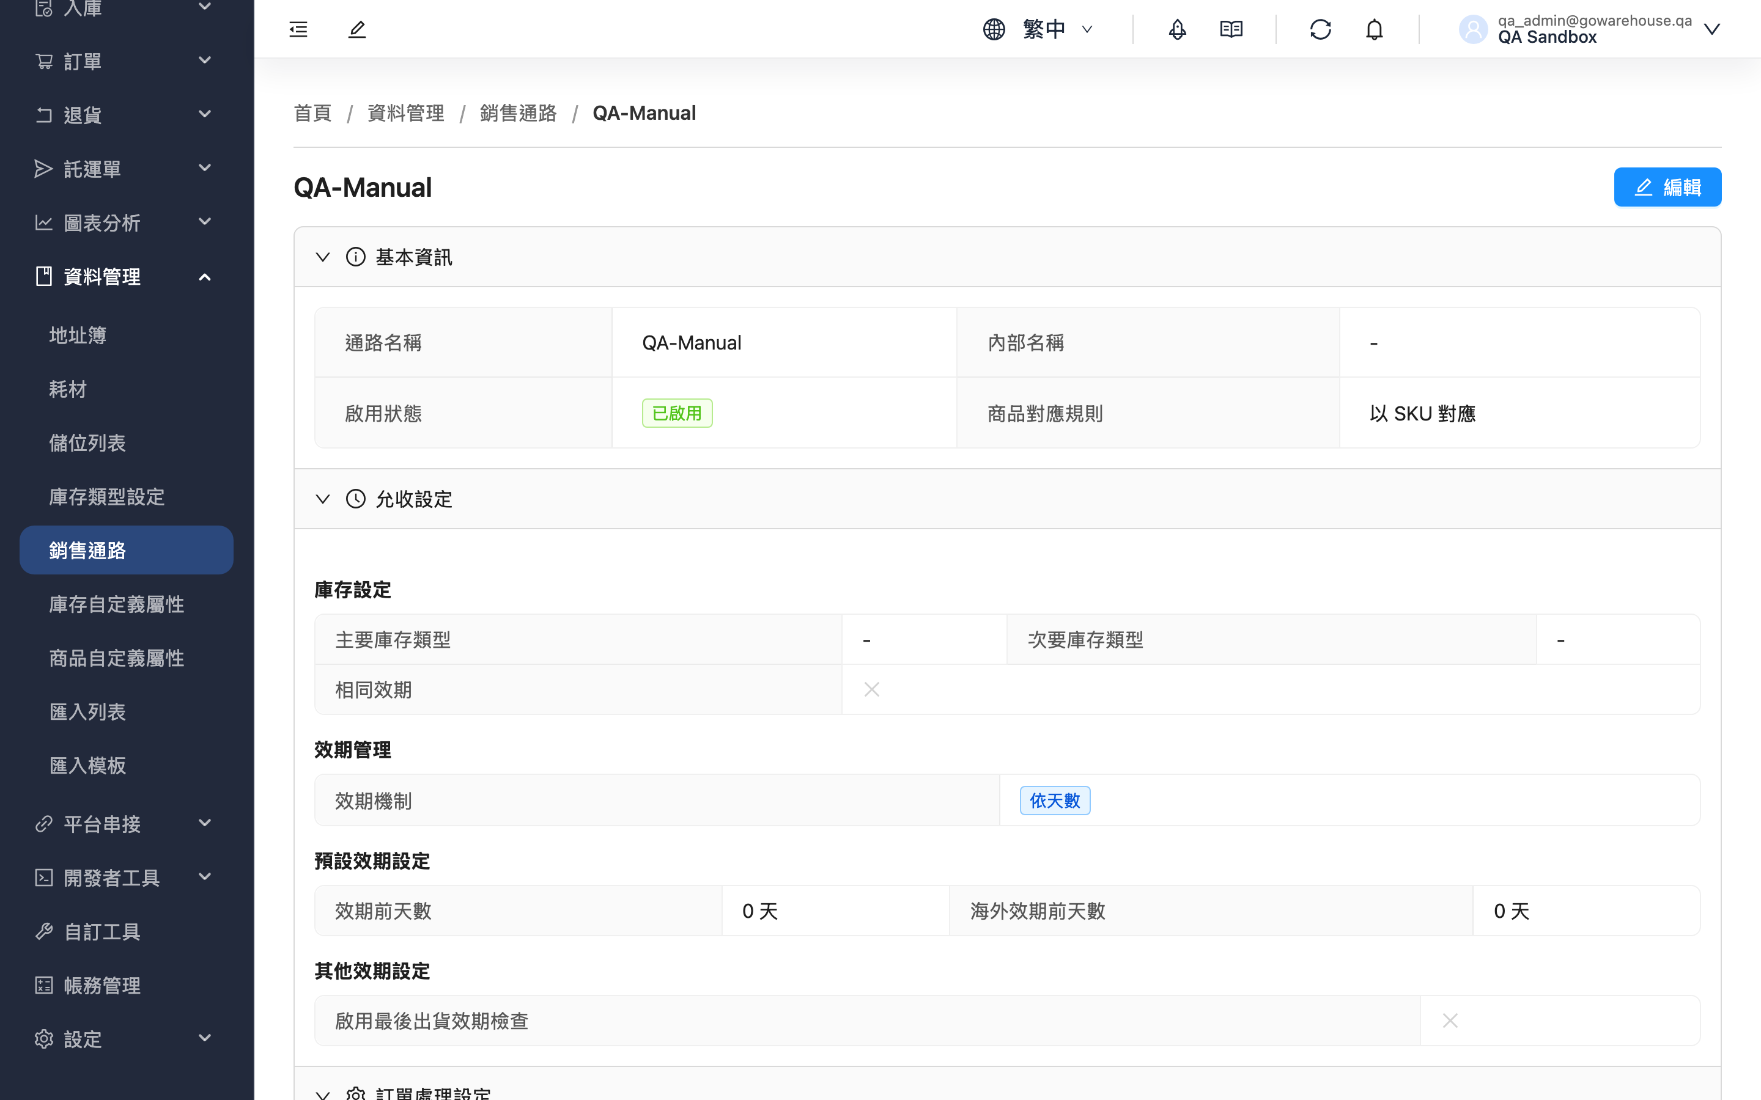Click the 平台串接 link icon in sidebar
1761x1100 pixels.
(43, 824)
